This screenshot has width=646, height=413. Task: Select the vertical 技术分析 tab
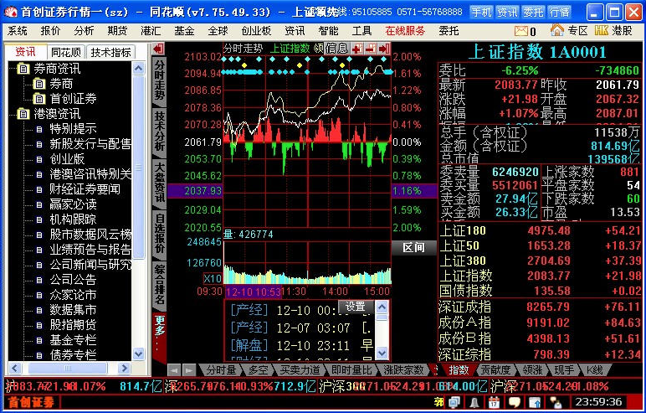(159, 132)
